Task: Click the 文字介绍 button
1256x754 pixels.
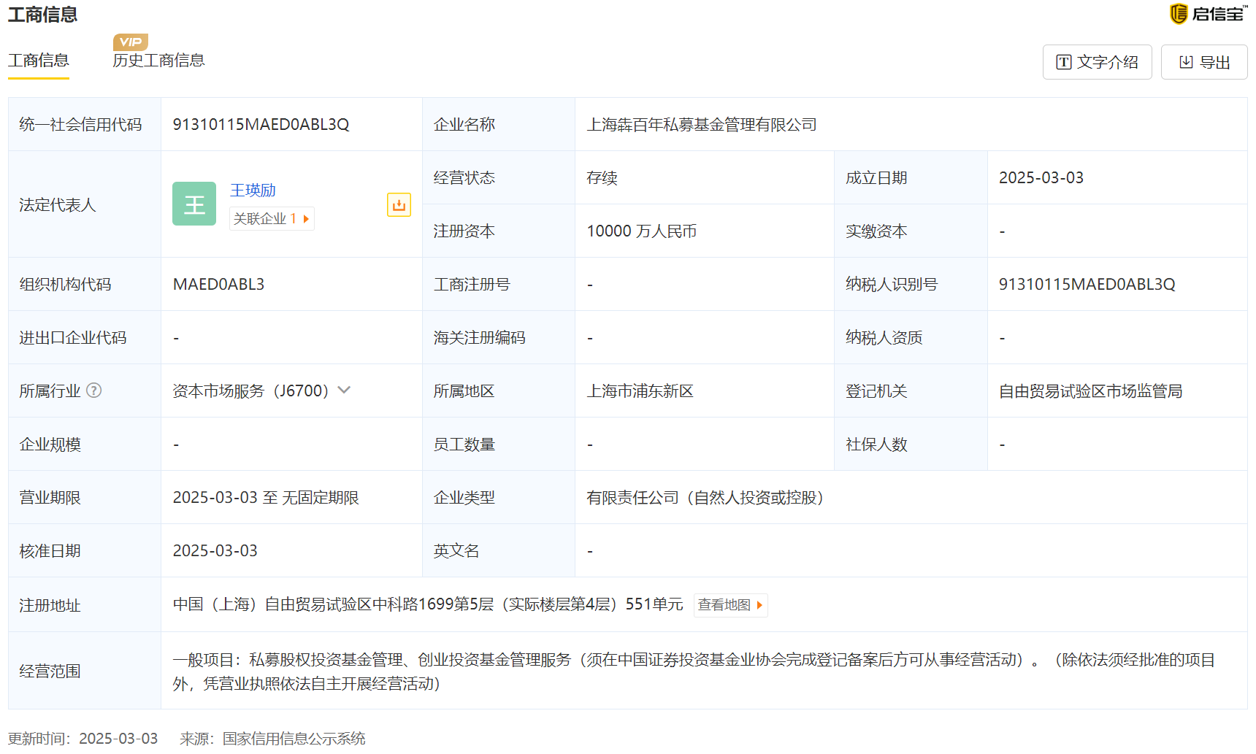Action: (x=1097, y=62)
